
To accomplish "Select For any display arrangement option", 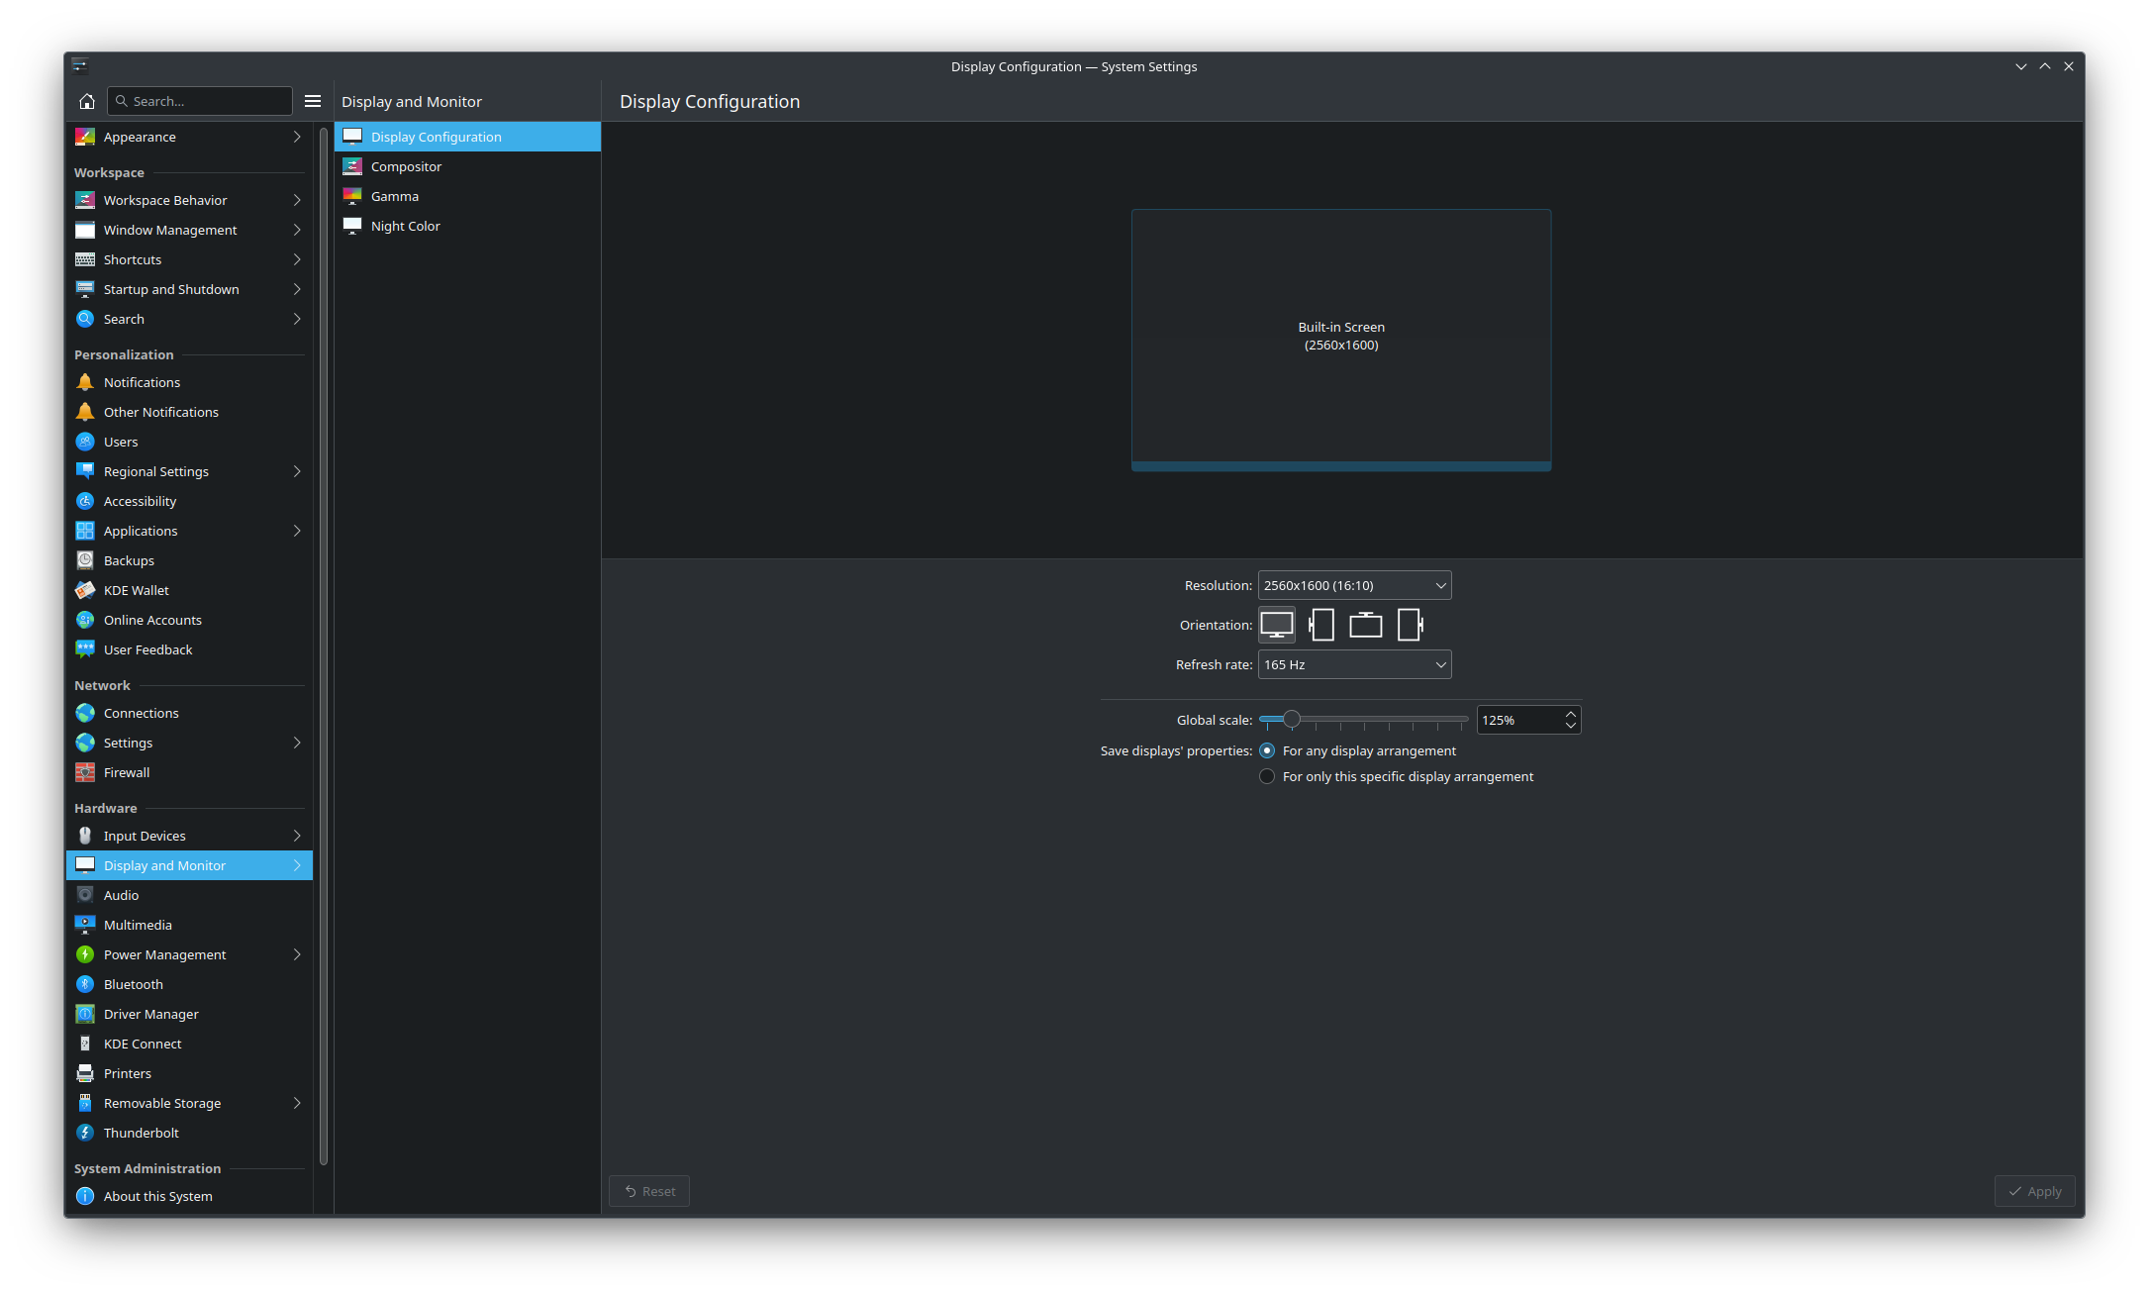I will pyautogui.click(x=1267, y=750).
